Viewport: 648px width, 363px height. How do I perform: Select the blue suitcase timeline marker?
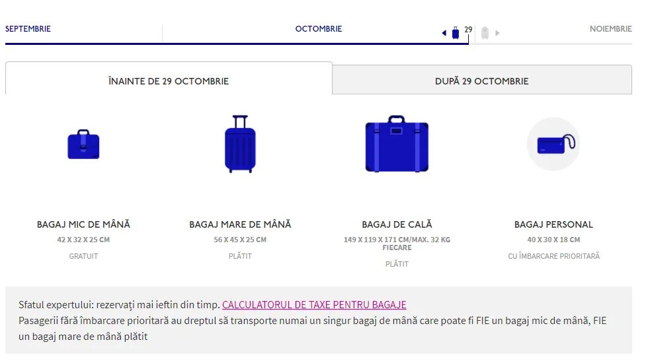[456, 32]
